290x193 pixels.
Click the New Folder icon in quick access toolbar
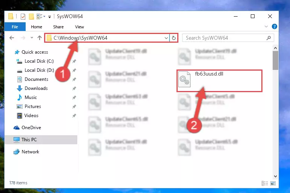tap(31, 17)
